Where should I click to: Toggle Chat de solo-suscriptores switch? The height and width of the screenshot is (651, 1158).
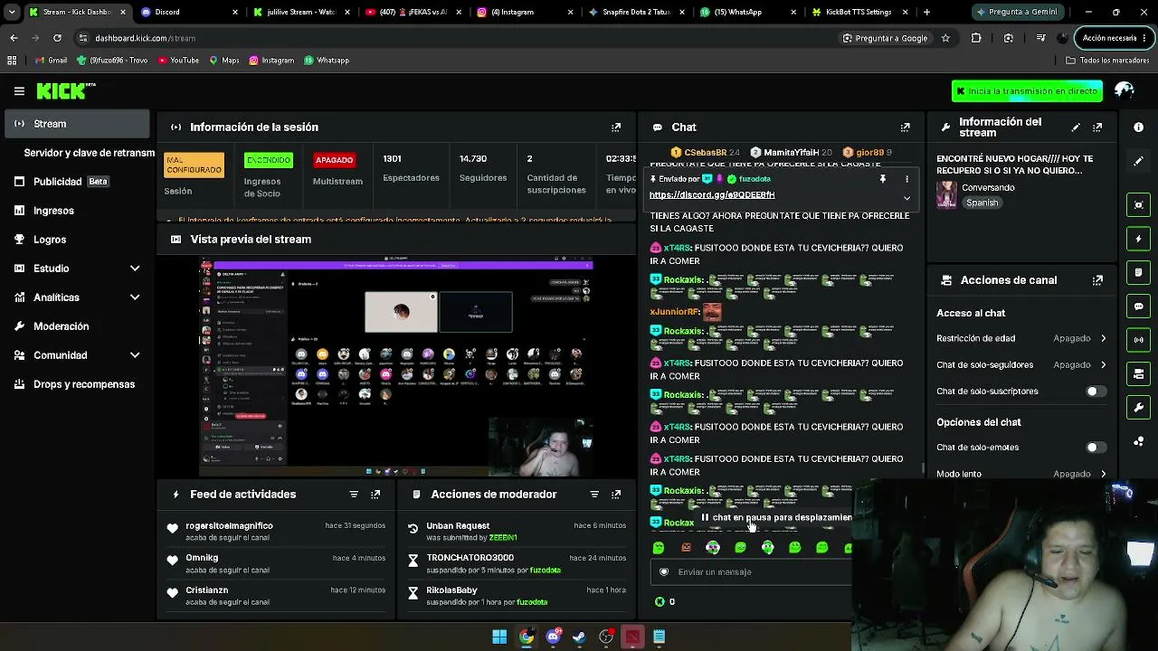(x=1095, y=392)
